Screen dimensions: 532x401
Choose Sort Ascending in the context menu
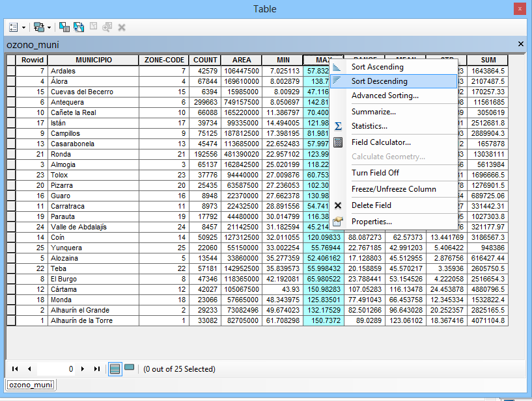click(377, 67)
